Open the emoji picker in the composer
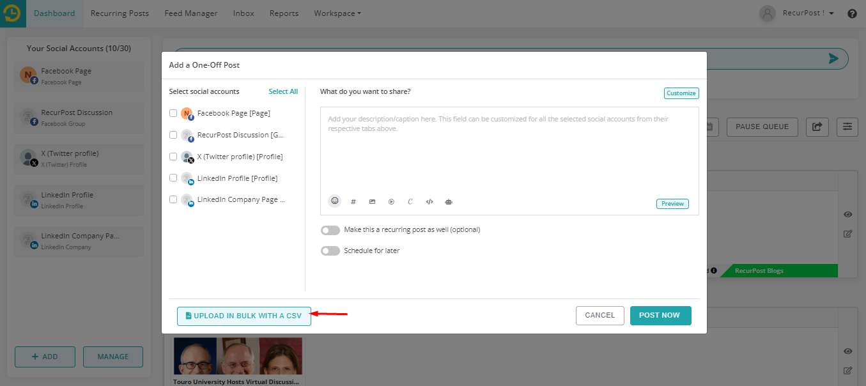The width and height of the screenshot is (866, 386). coord(334,201)
